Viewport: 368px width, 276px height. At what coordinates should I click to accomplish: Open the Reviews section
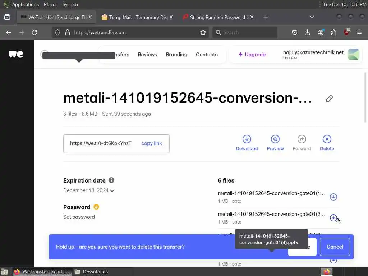147,55
